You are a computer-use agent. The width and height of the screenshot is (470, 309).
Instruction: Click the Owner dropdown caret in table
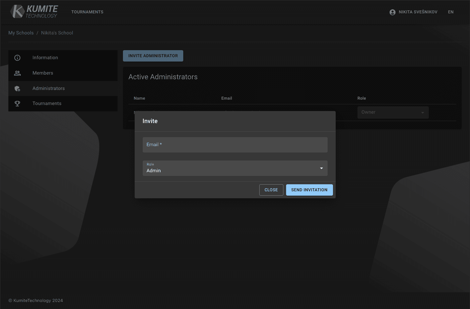[x=422, y=112]
